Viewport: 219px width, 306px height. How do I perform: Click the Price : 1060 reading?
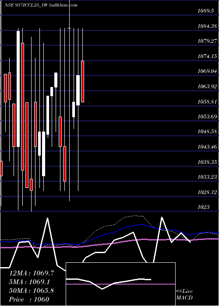click(x=29, y=299)
